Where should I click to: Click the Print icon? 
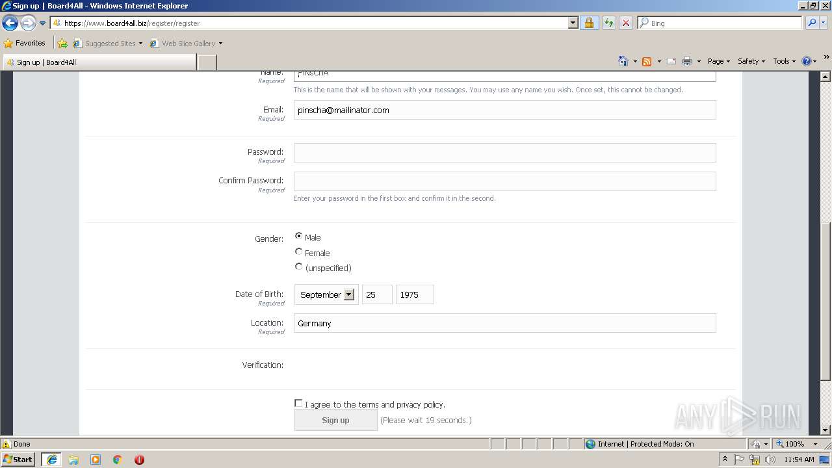(x=687, y=61)
